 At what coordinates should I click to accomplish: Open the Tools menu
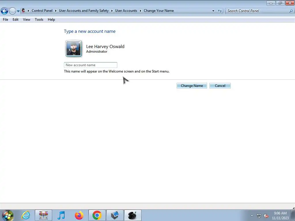point(39,20)
